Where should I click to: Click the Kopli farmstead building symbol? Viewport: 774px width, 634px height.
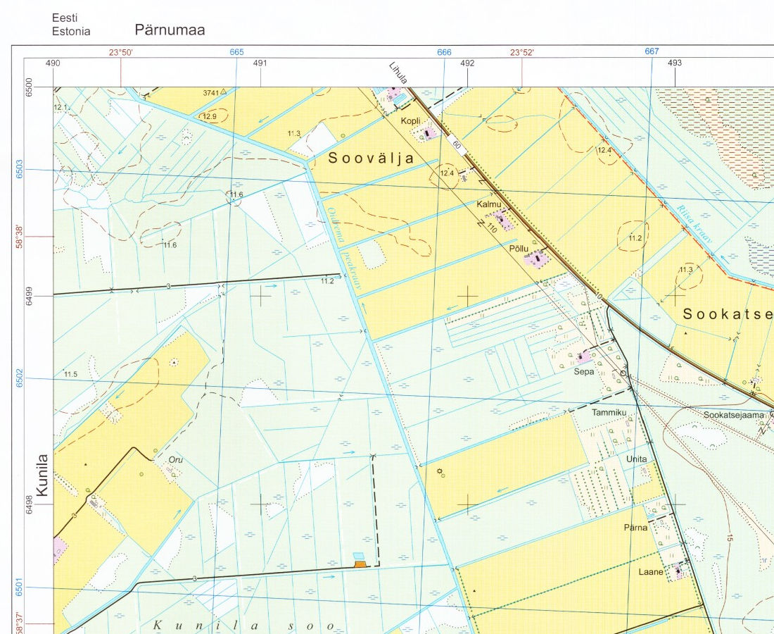point(428,134)
